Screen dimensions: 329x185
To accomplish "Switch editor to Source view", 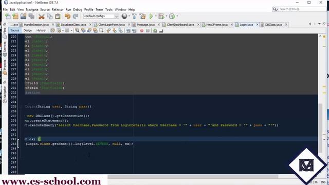I will 15,30.
